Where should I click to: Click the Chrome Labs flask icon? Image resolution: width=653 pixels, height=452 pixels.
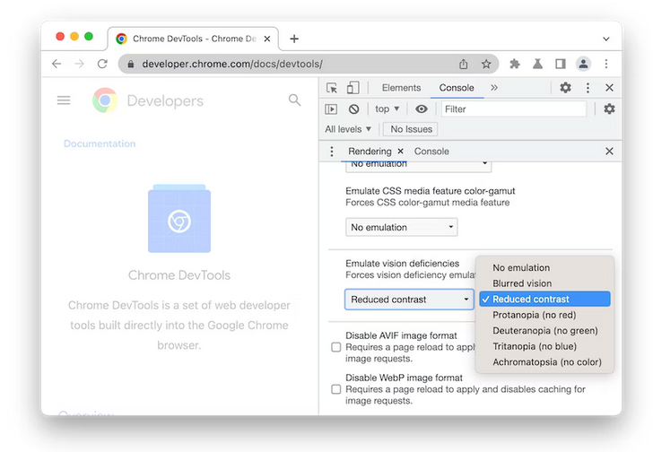pyautogui.click(x=537, y=64)
